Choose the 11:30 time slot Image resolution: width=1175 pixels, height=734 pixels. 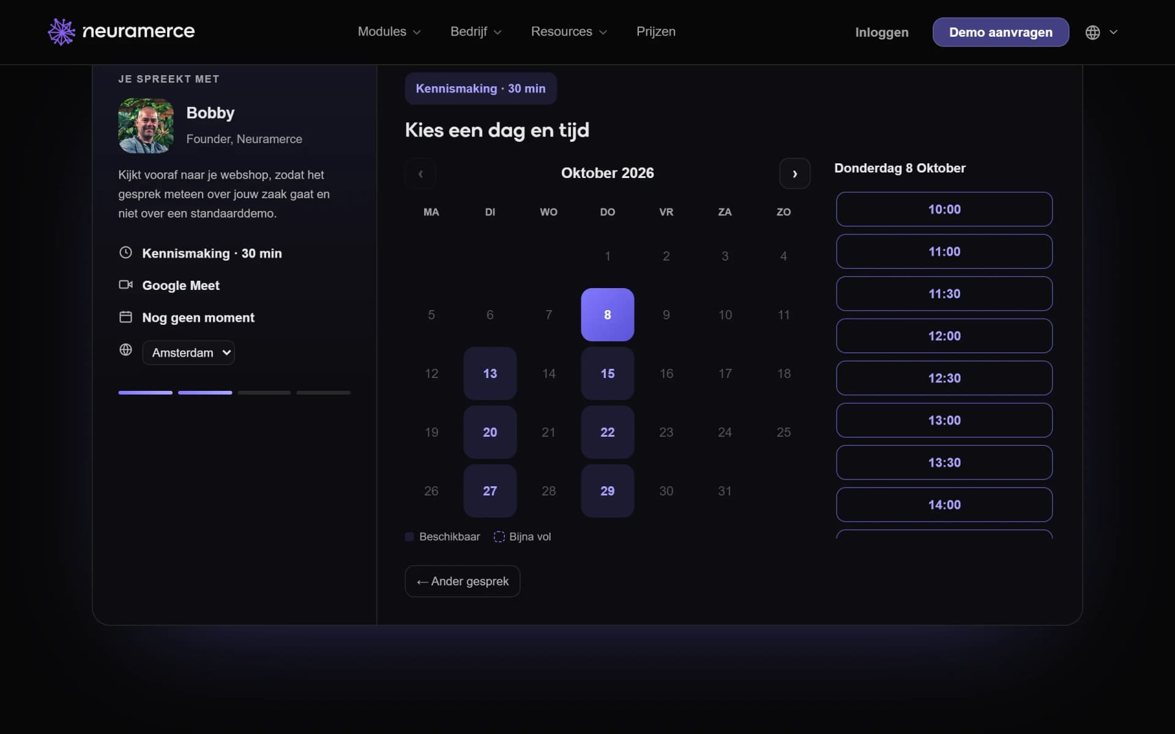pyautogui.click(x=944, y=294)
